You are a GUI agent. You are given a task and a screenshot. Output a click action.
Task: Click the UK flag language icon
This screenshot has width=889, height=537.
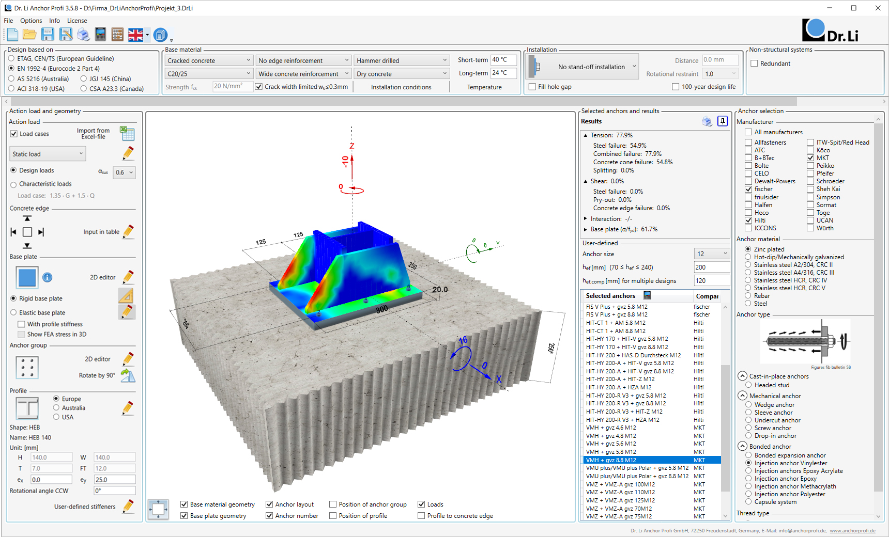[135, 35]
